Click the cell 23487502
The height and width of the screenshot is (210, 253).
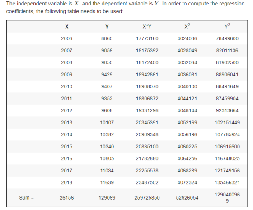147,183
